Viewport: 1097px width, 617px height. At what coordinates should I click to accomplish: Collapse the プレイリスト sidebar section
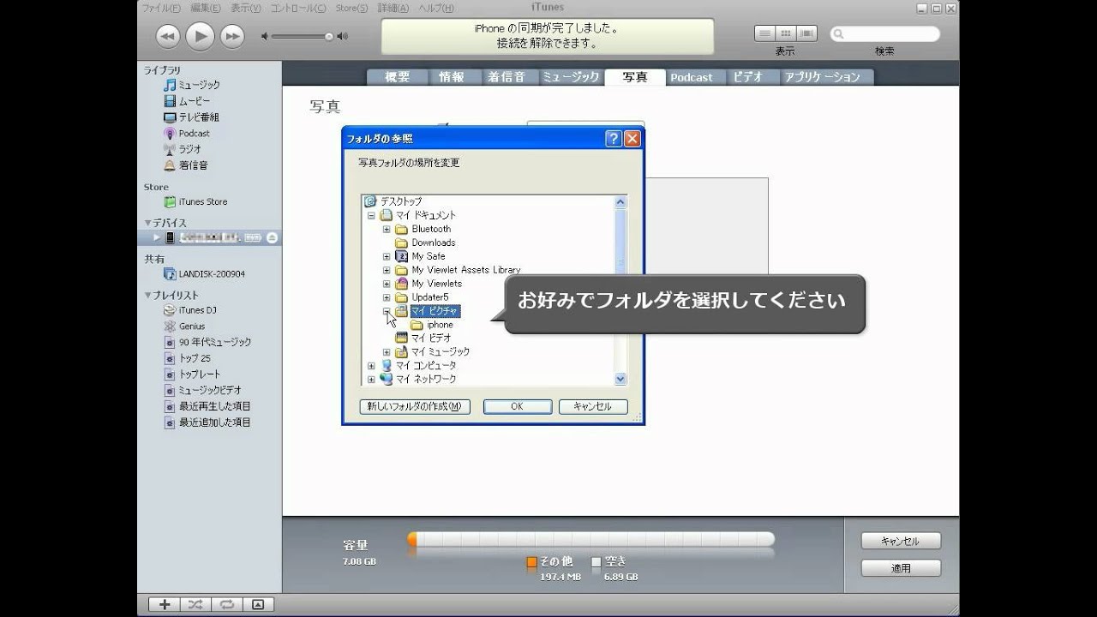147,296
